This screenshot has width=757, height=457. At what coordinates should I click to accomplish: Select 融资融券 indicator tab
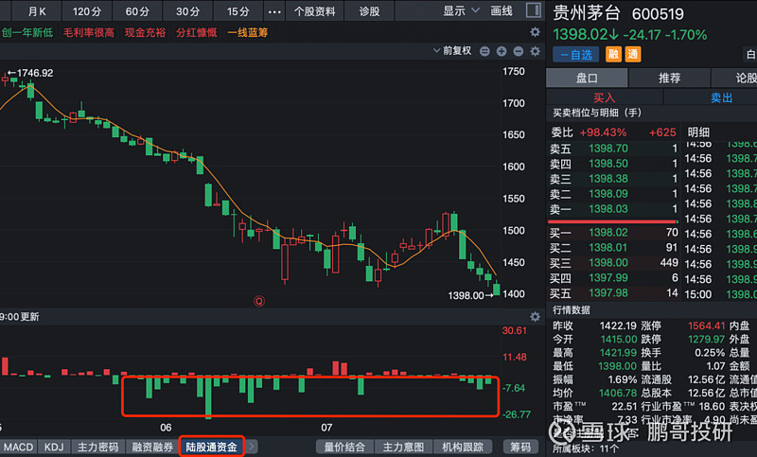[152, 447]
